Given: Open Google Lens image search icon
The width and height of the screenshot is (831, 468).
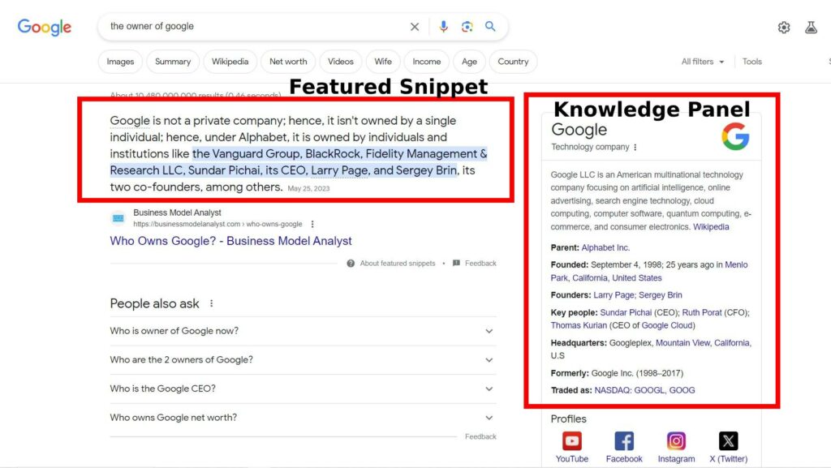Looking at the screenshot, I should 467,27.
